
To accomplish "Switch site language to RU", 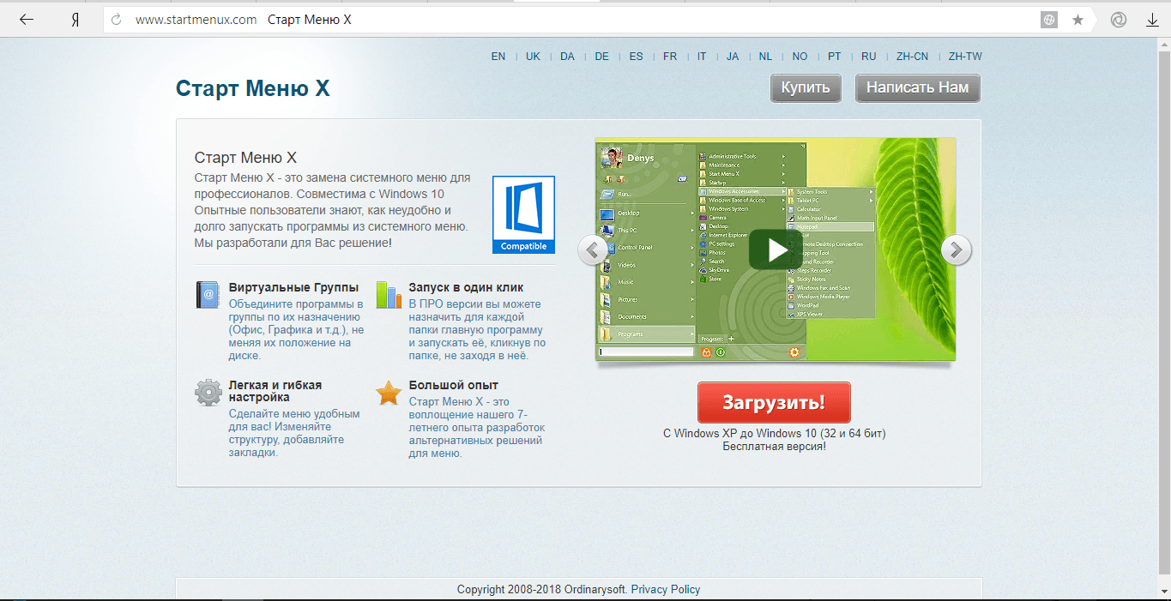I will coord(869,57).
